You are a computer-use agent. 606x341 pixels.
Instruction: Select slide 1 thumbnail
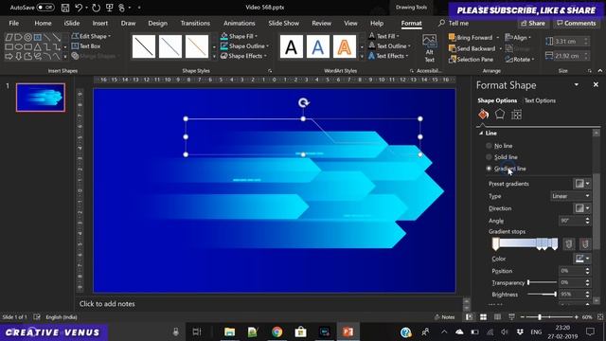coord(41,97)
